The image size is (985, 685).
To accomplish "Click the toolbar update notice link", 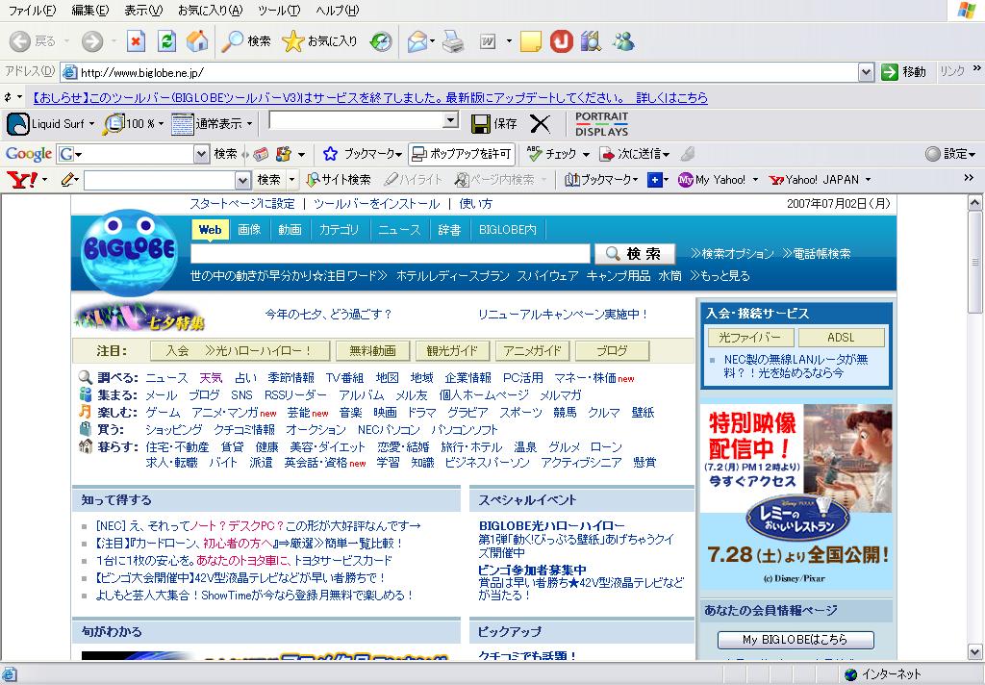I will point(369,98).
